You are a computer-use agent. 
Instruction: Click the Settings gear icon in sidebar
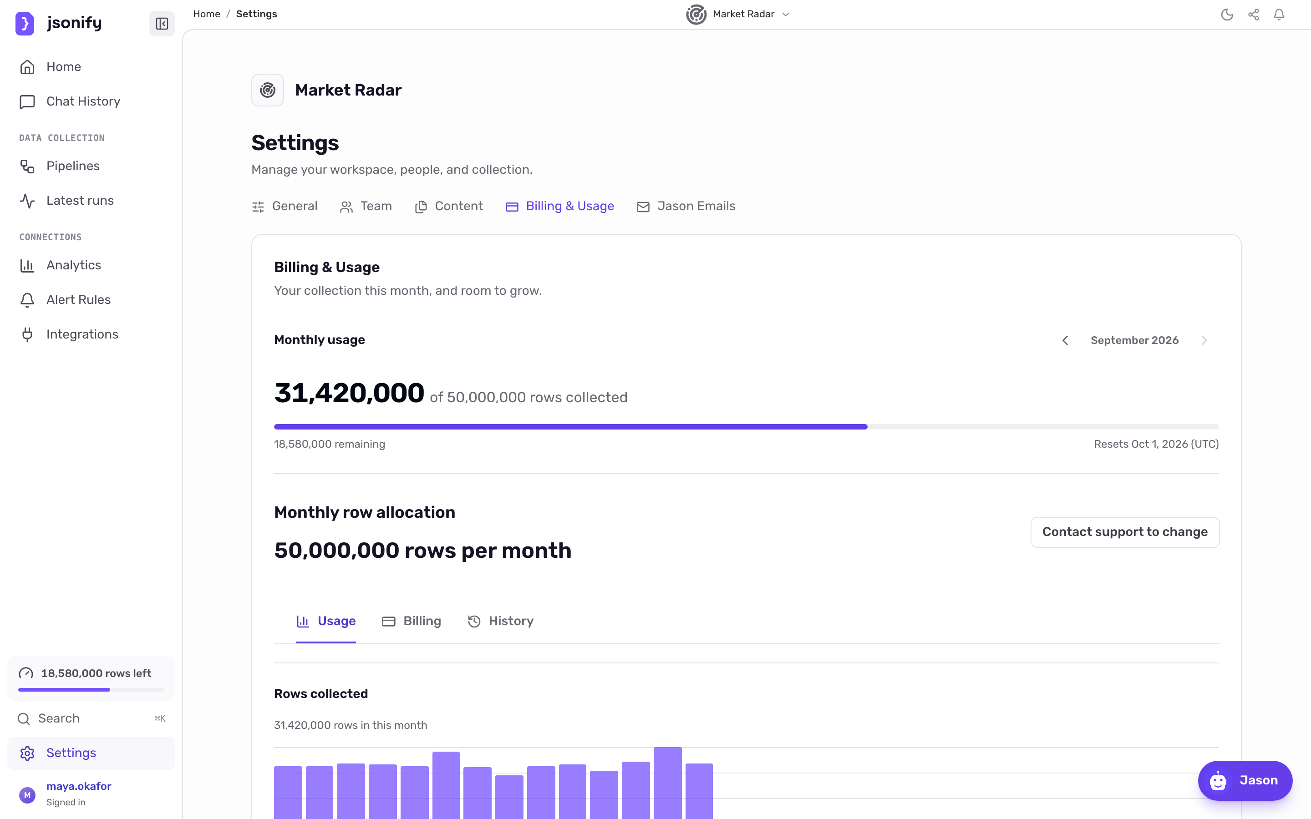coord(27,753)
